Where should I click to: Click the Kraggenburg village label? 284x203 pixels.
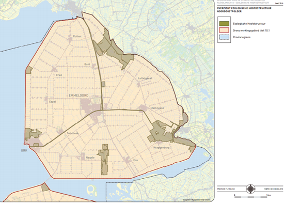click(162, 148)
